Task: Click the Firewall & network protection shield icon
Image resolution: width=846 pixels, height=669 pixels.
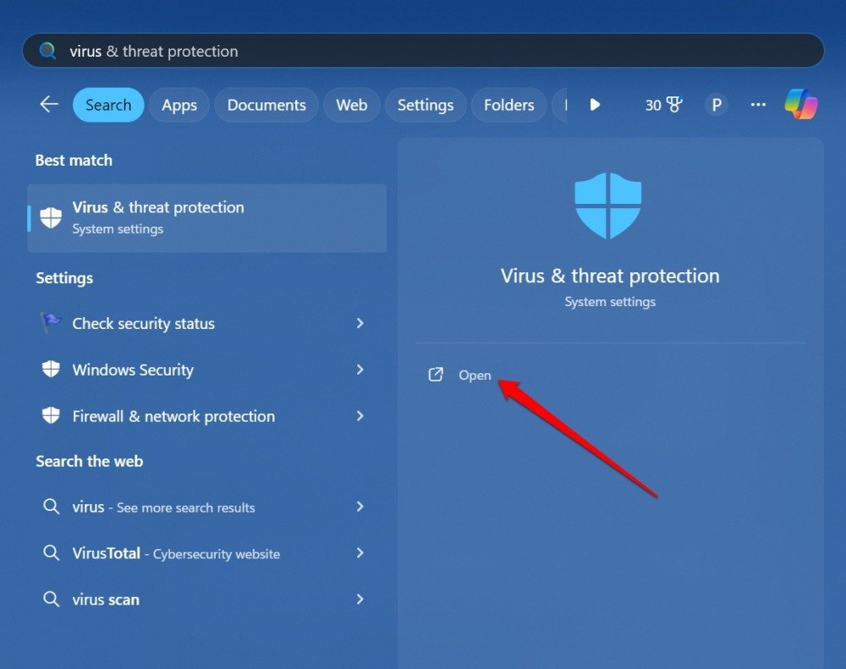Action: click(51, 415)
